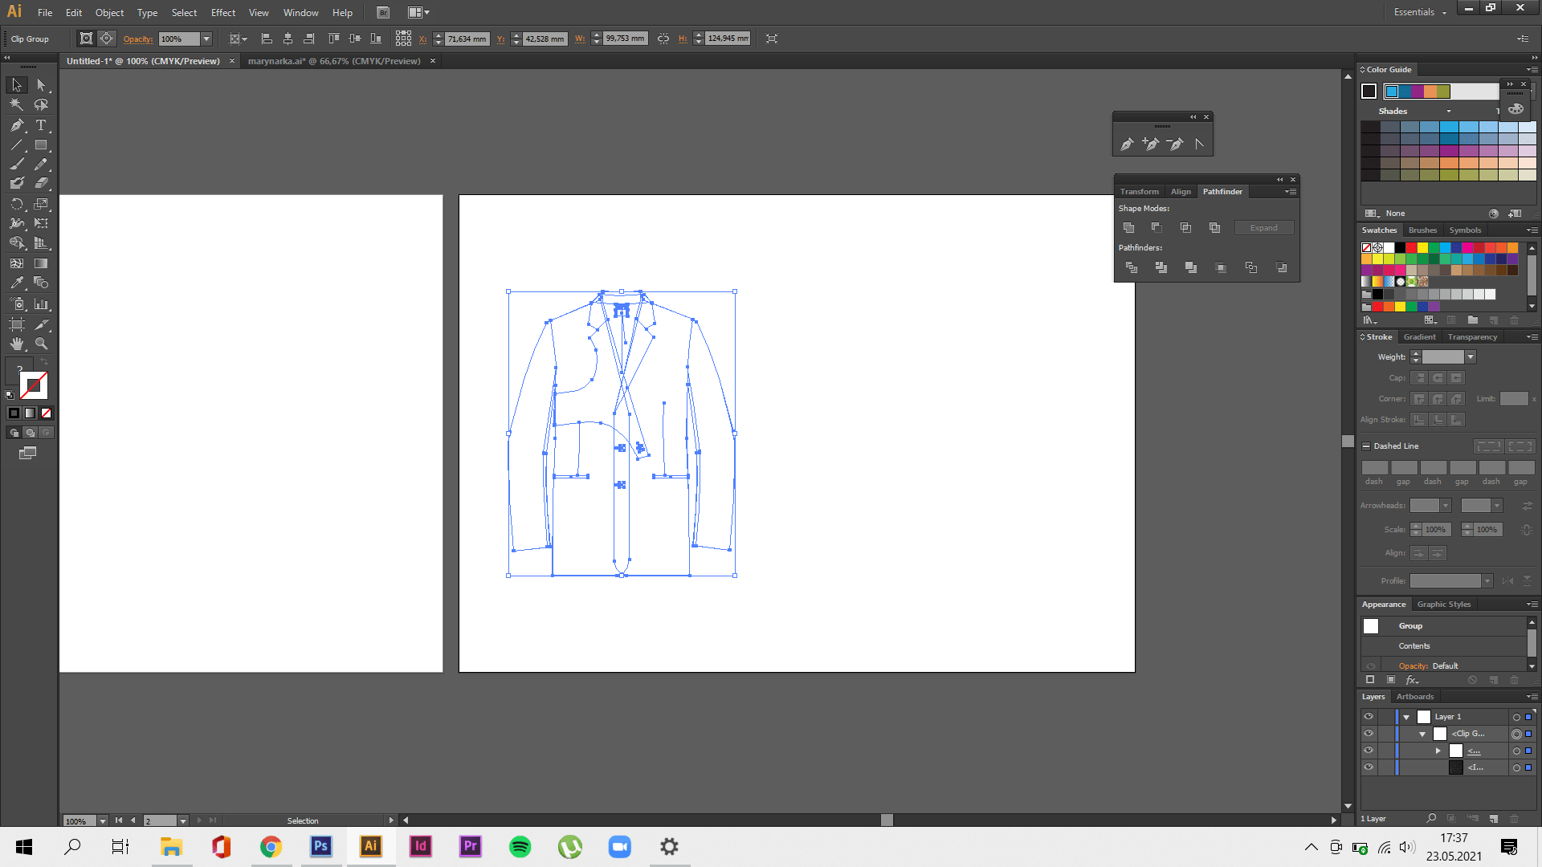Select the Direct Selection tool
Viewport: 1542px width, 867px height.
[41, 85]
